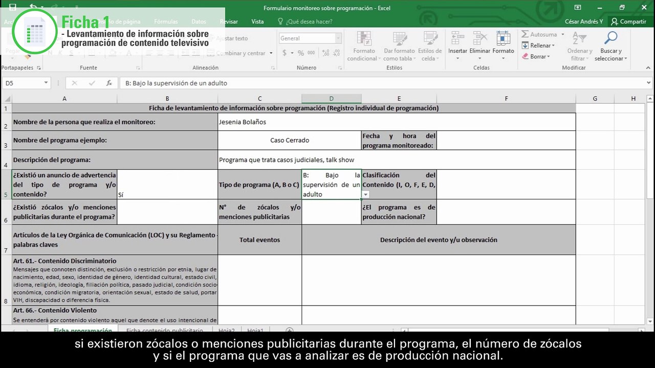Click the new sheet plus icon
Viewport: 655px width, 368px height.
[x=289, y=331]
